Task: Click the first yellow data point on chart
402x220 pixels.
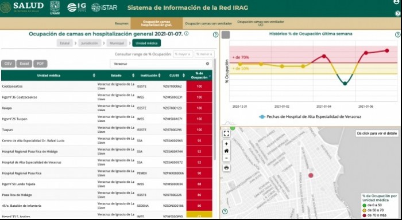Action: [x=240, y=64]
